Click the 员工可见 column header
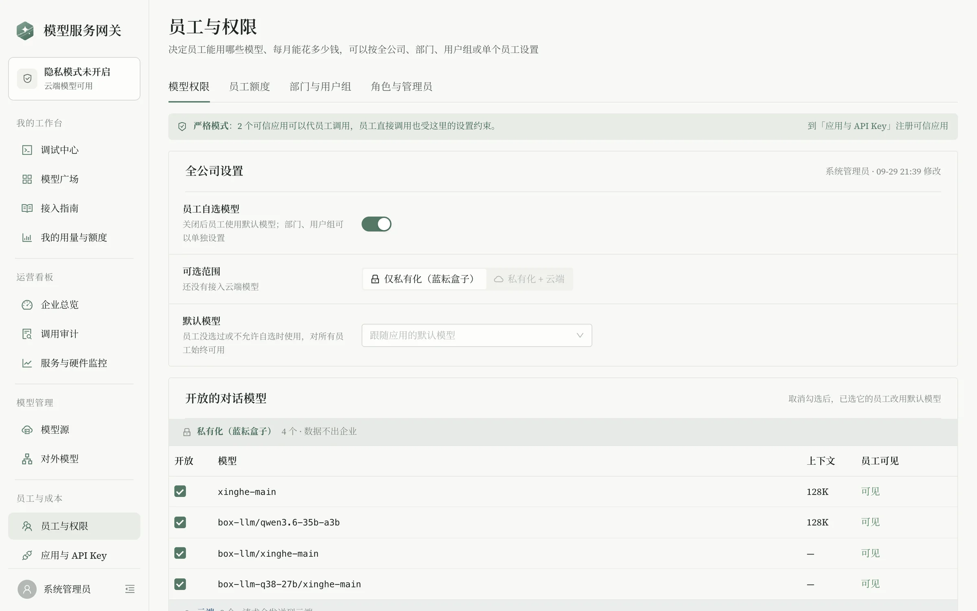 point(880,461)
